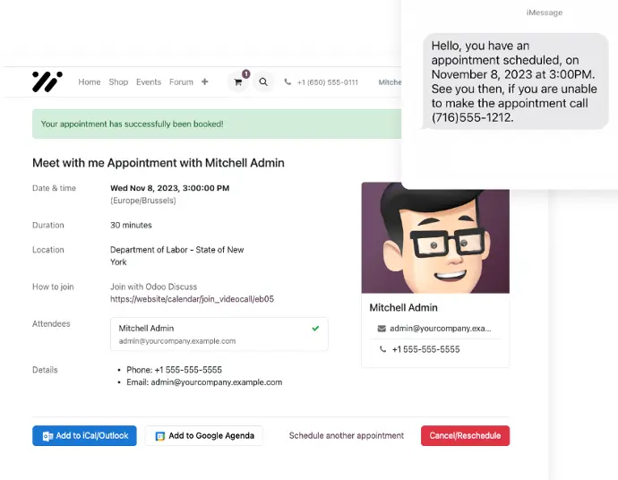Viewport: 618px width, 480px height.
Task: Click the plus icon after Forum
Action: point(204,82)
